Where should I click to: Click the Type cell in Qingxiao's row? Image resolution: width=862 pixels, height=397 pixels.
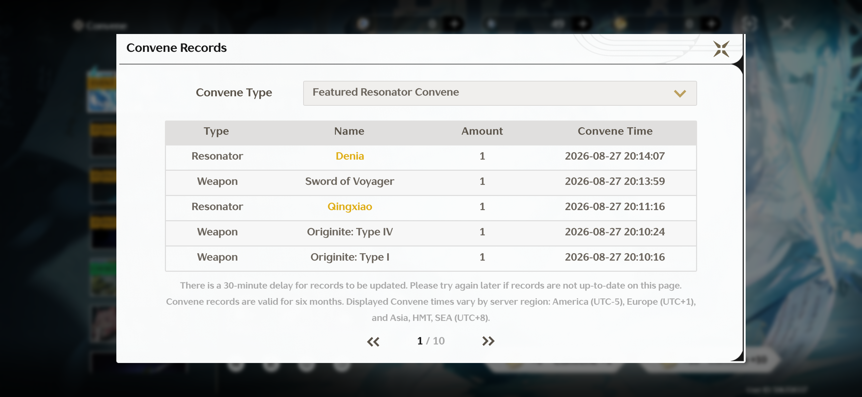click(217, 206)
